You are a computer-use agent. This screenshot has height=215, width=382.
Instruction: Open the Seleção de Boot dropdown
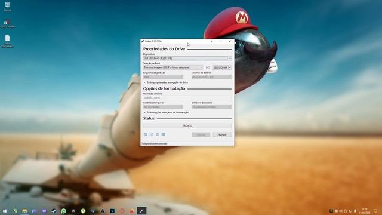tap(173, 67)
